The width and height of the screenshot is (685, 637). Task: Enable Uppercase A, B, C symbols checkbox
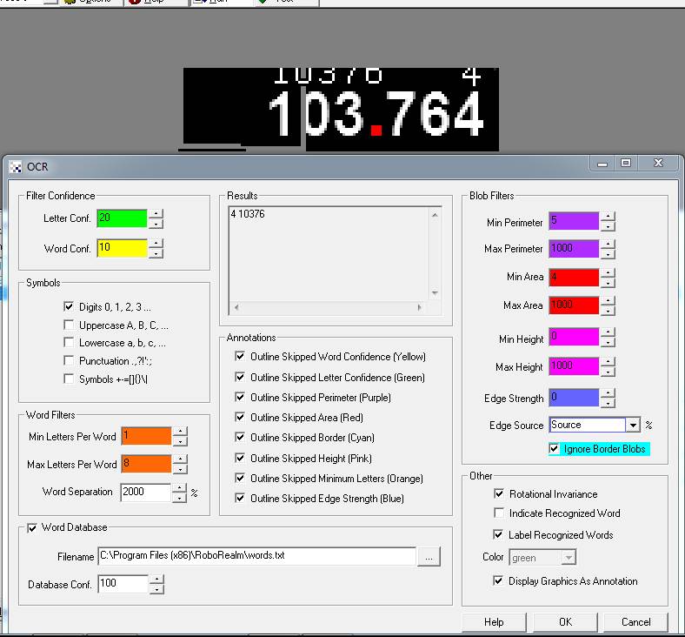point(70,325)
